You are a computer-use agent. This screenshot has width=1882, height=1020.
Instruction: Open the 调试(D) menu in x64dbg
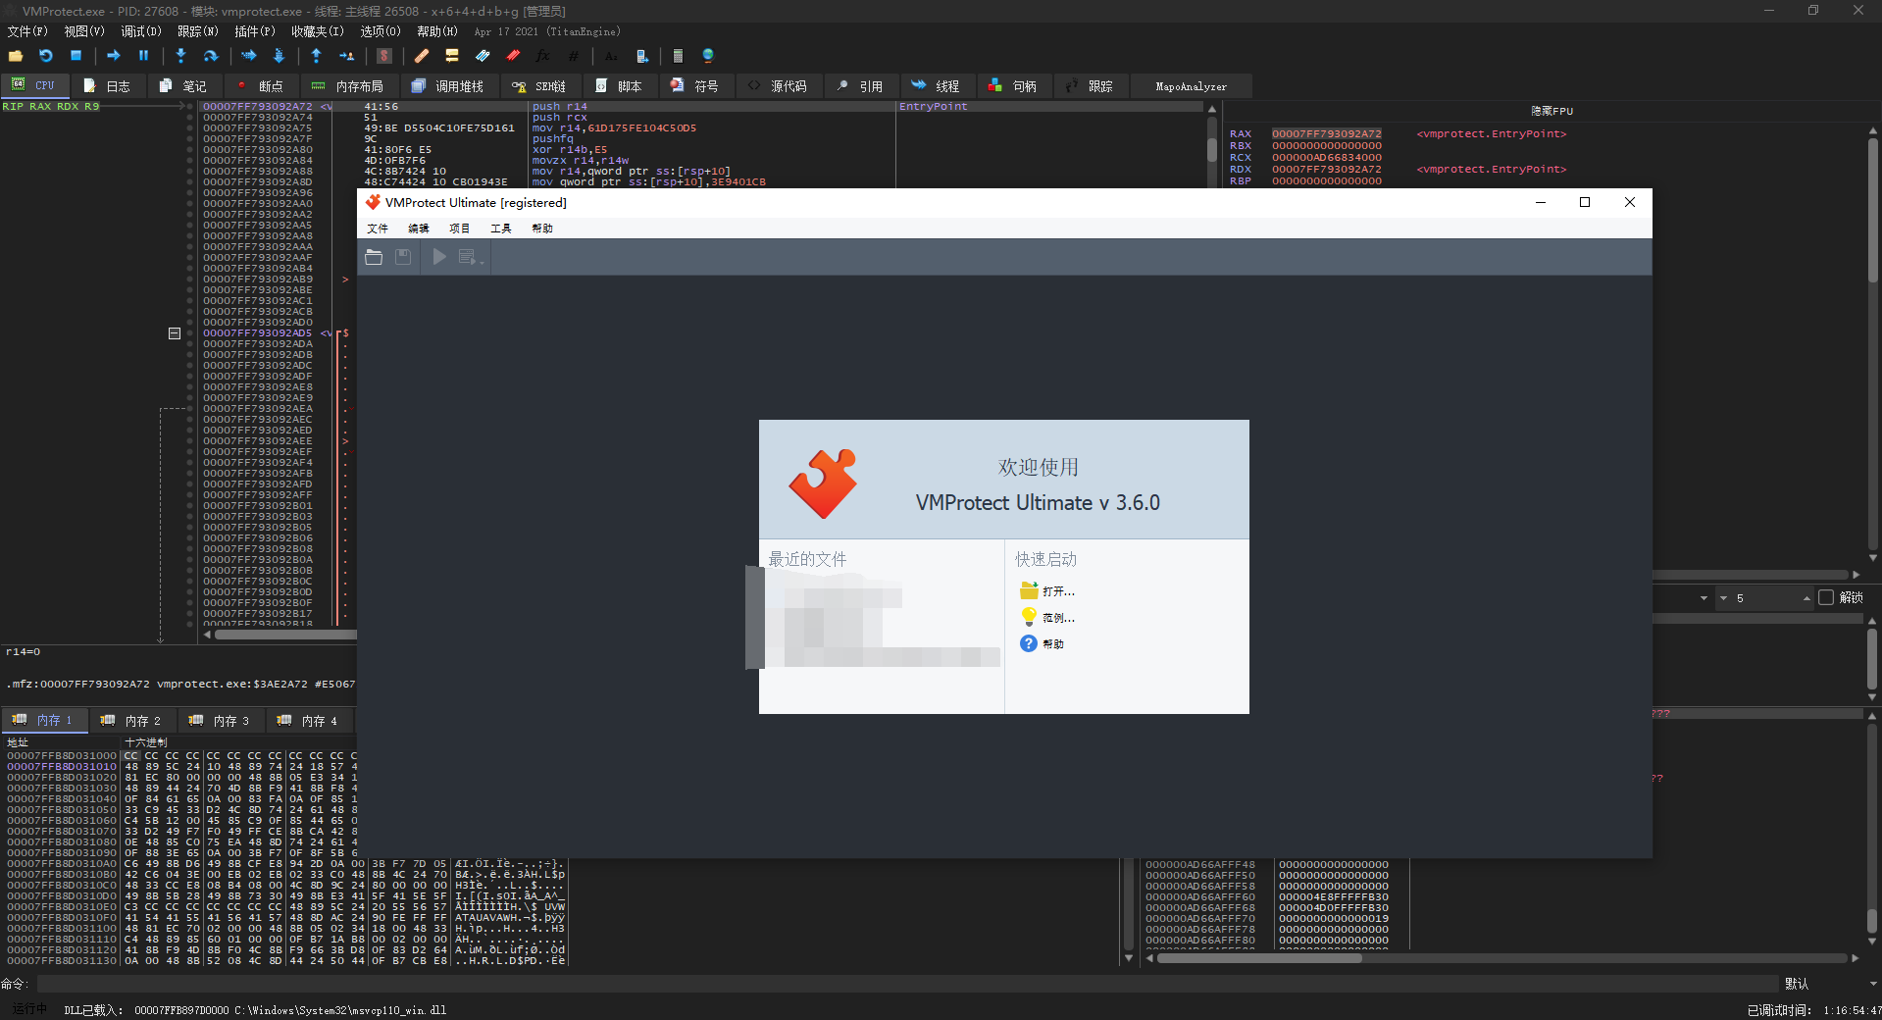pos(141,31)
